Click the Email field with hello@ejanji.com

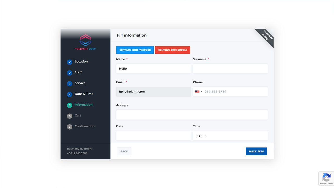(153, 92)
